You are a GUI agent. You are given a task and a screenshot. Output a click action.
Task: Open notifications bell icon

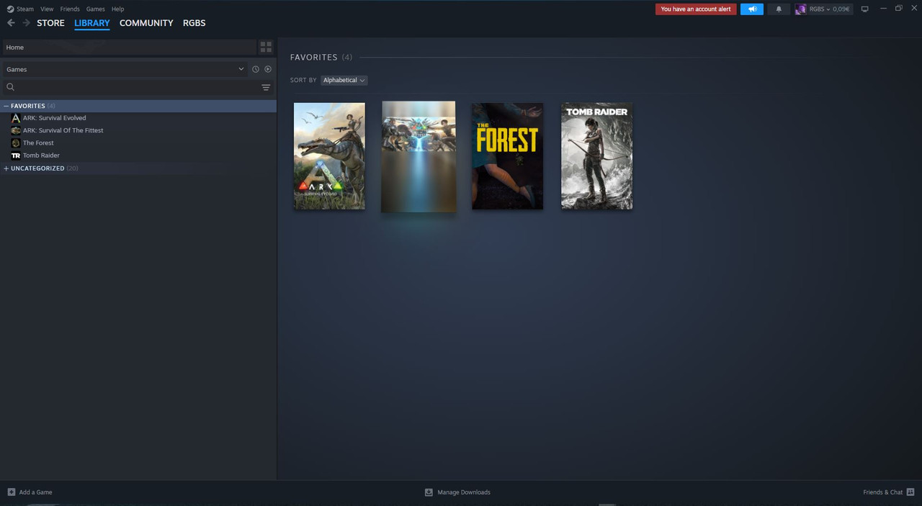(x=779, y=9)
